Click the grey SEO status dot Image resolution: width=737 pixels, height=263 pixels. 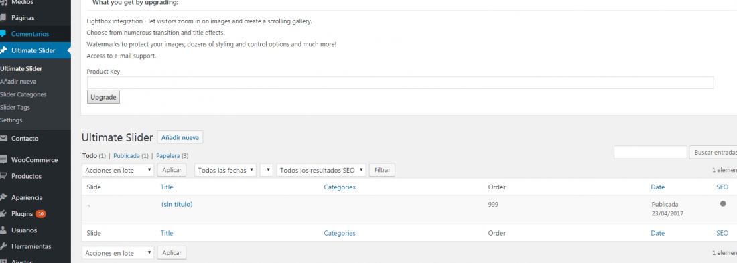point(723,204)
